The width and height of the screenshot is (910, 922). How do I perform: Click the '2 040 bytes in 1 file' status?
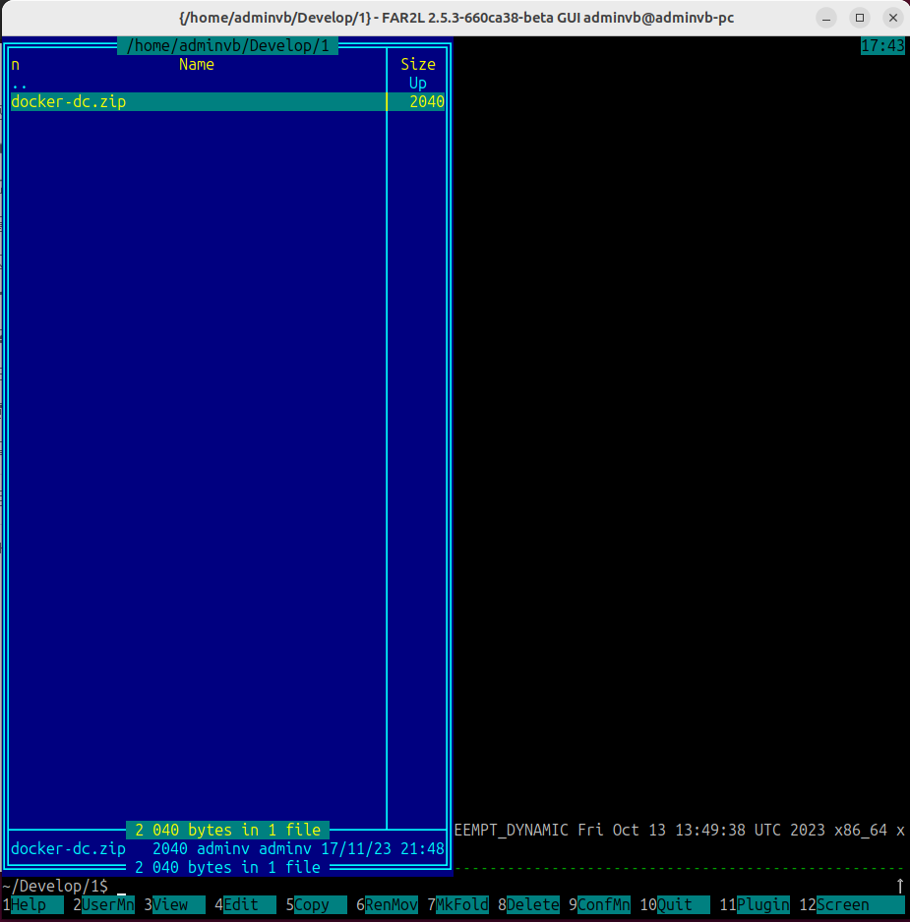[228, 830]
